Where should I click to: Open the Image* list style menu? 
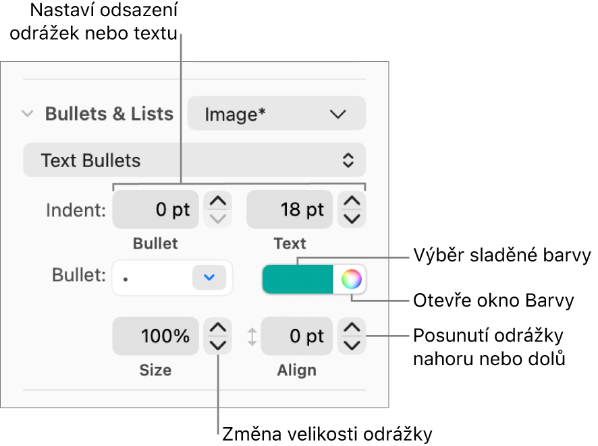[x=275, y=113]
